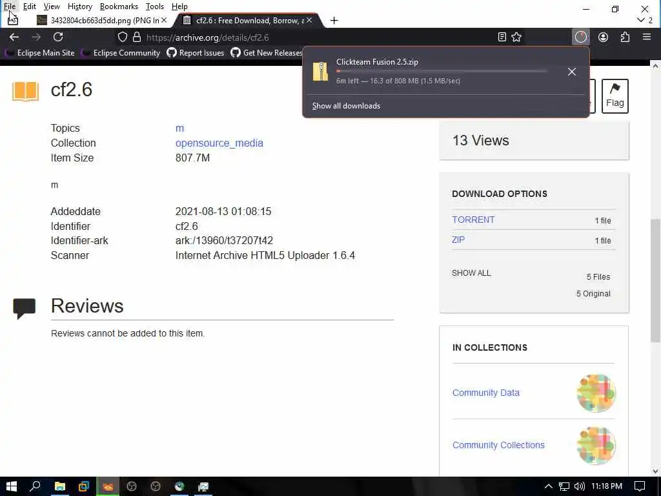661x496 pixels.
Task: Click Community Collections thumbnail image
Action: [596, 446]
